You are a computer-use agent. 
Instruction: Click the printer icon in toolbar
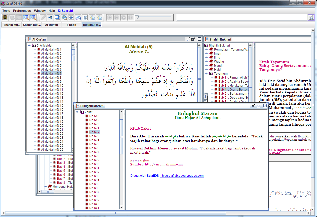pyautogui.click(x=78, y=18)
